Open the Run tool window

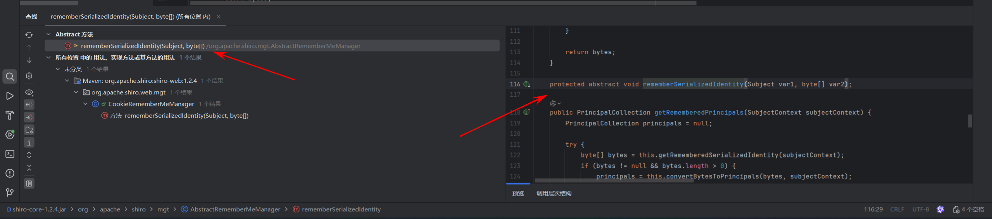10,96
